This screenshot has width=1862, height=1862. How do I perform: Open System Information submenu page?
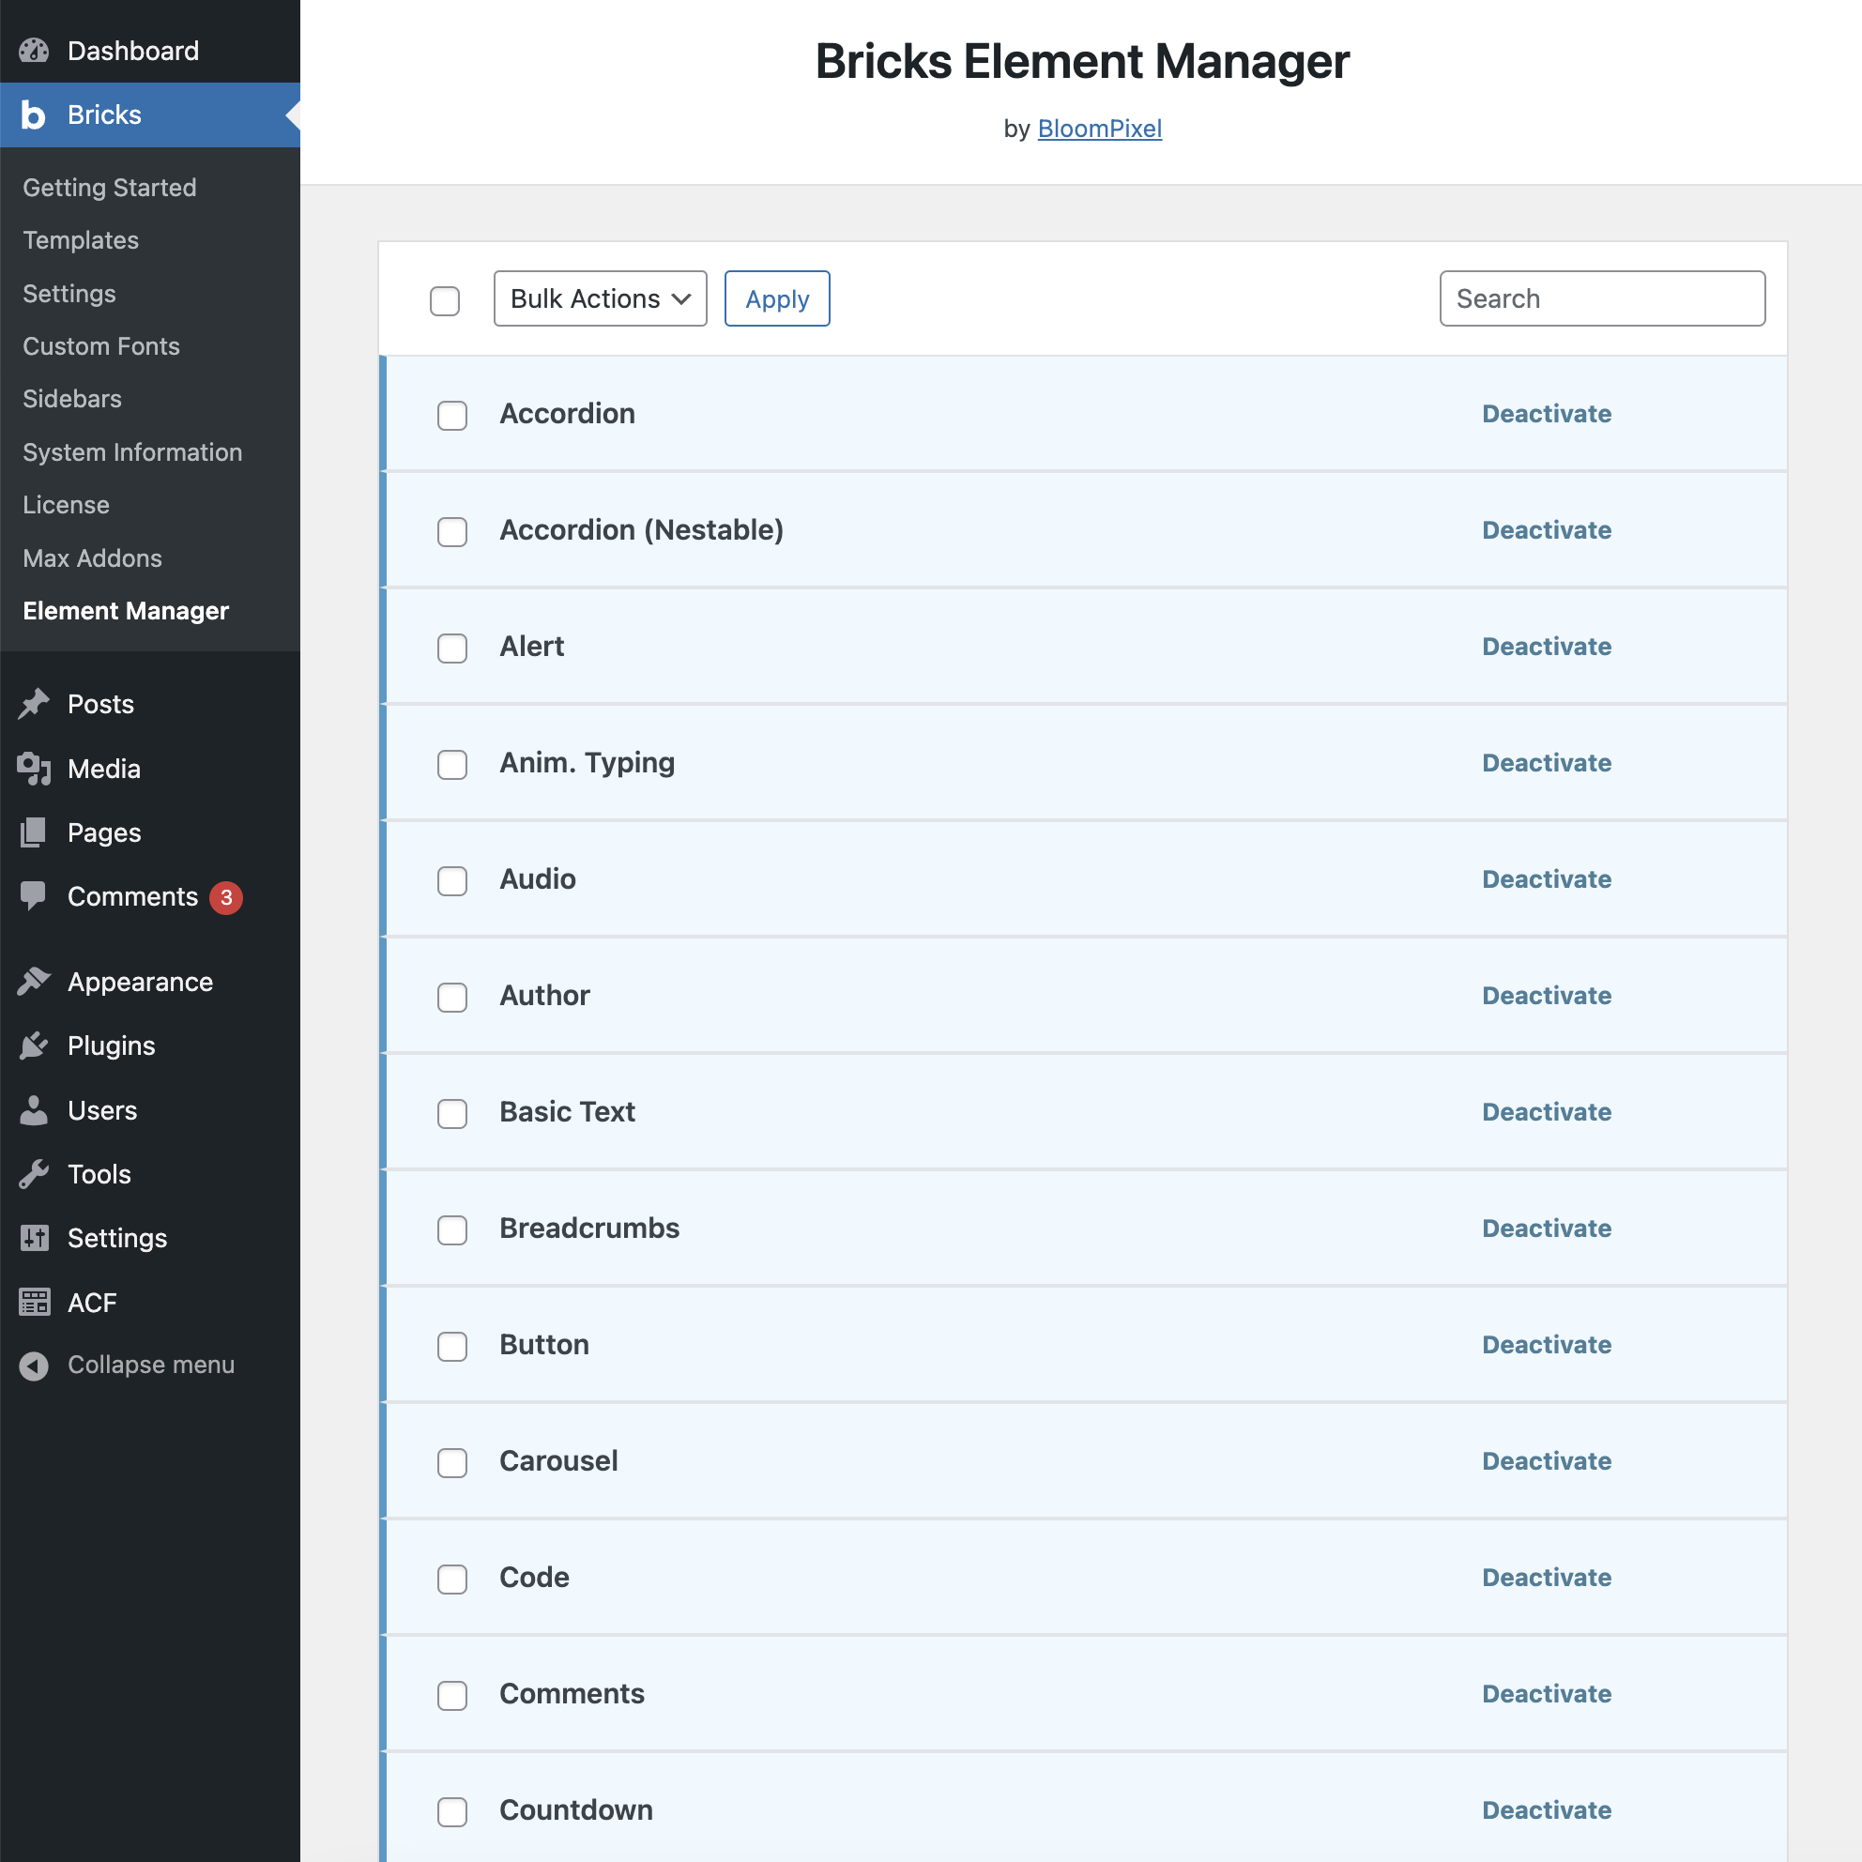coord(132,452)
